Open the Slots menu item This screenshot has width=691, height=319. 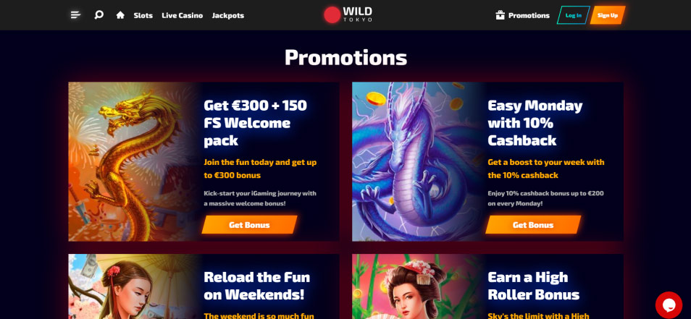point(143,15)
